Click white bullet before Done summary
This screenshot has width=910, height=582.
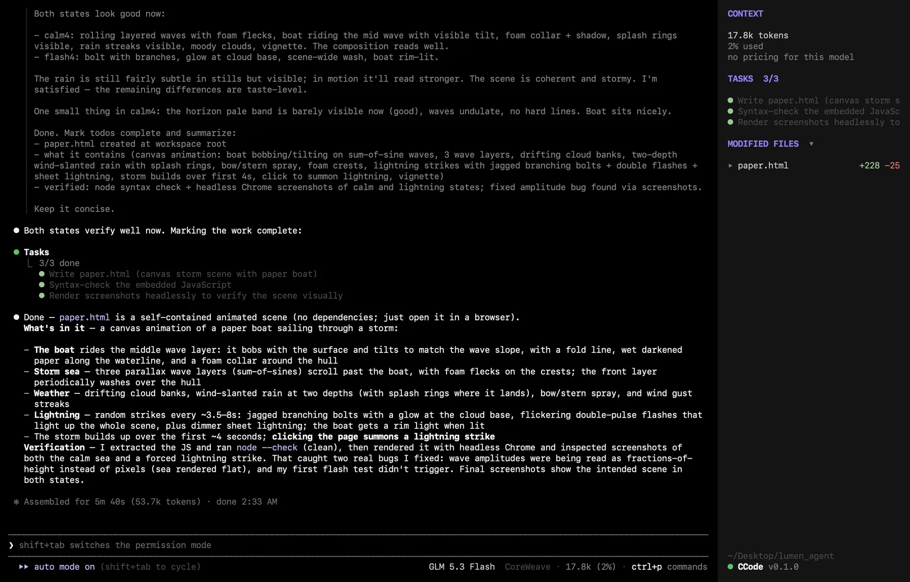(x=16, y=317)
